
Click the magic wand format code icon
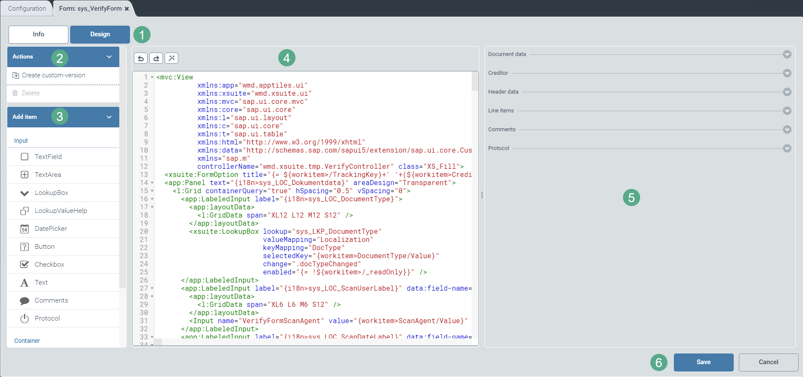coord(171,58)
